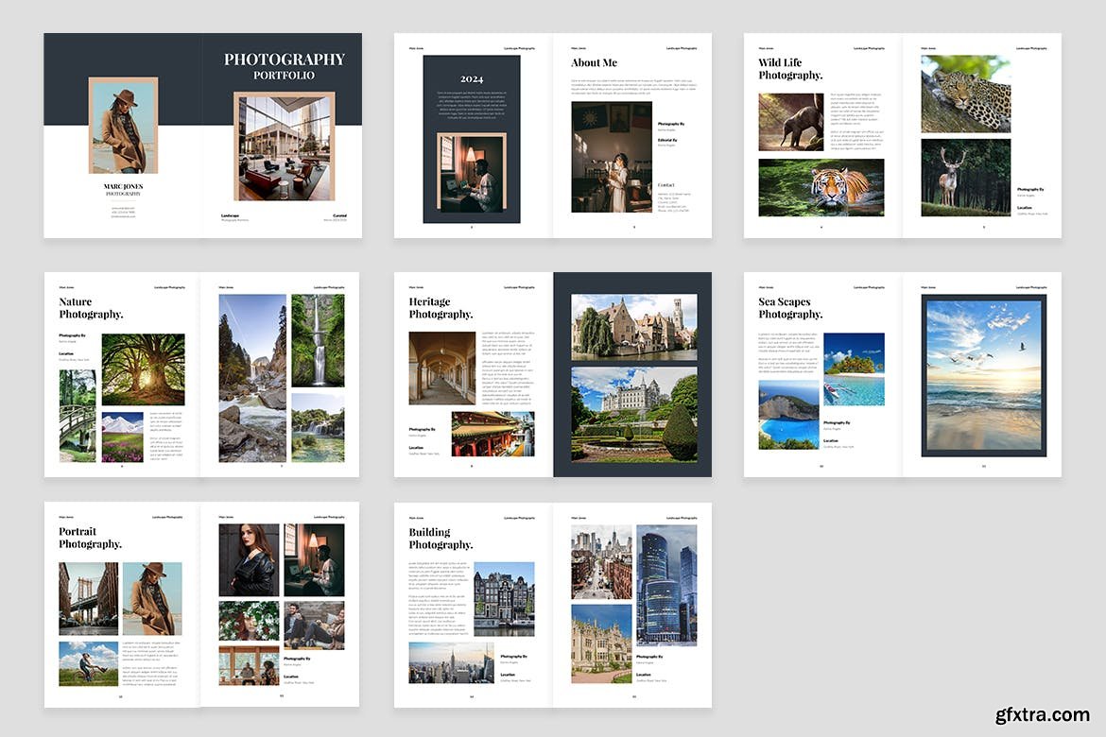1106x737 pixels.
Task: Open the Nature Photography heading
Action: 91,308
